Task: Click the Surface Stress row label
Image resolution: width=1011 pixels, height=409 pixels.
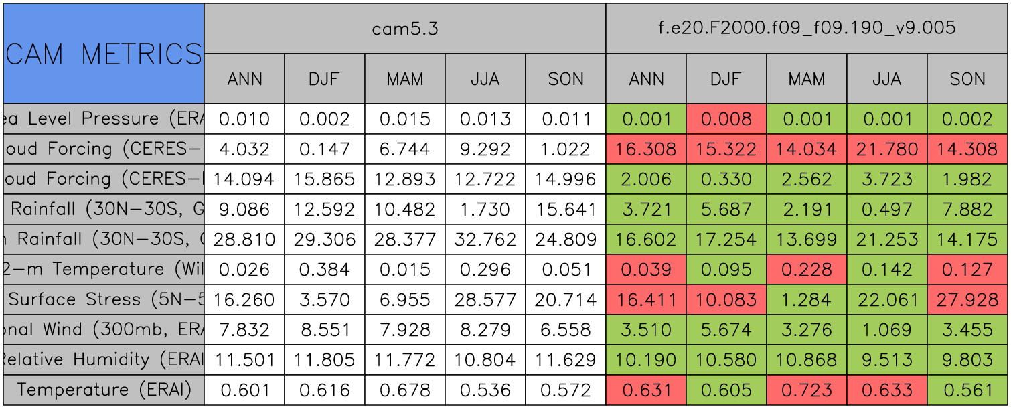Action: pos(104,300)
